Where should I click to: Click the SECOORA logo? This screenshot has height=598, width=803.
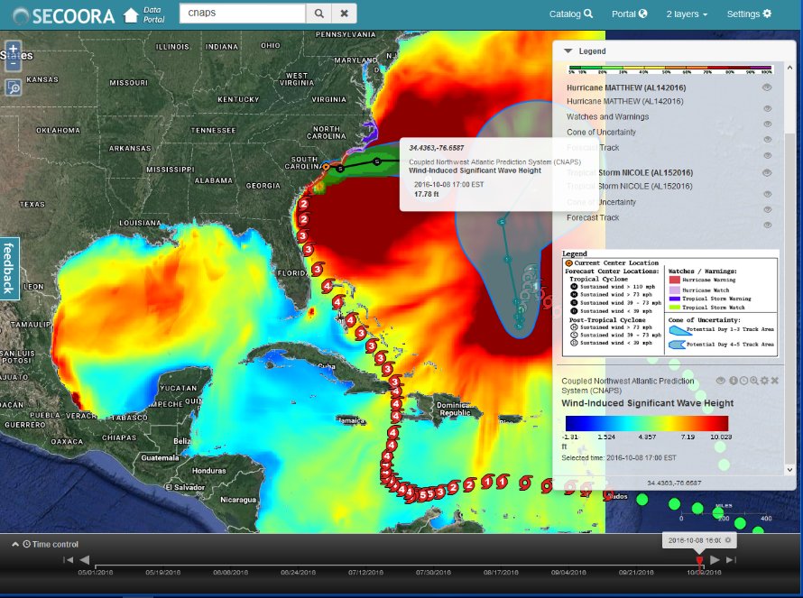tap(65, 16)
